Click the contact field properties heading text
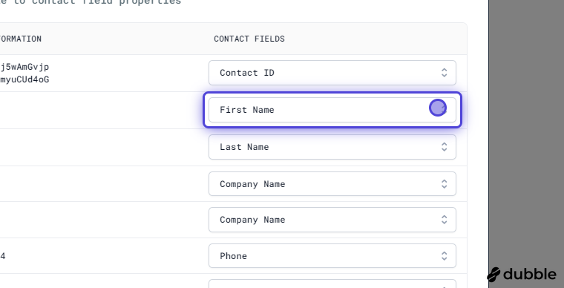Image resolution: width=564 pixels, height=288 pixels. tap(91, 1)
